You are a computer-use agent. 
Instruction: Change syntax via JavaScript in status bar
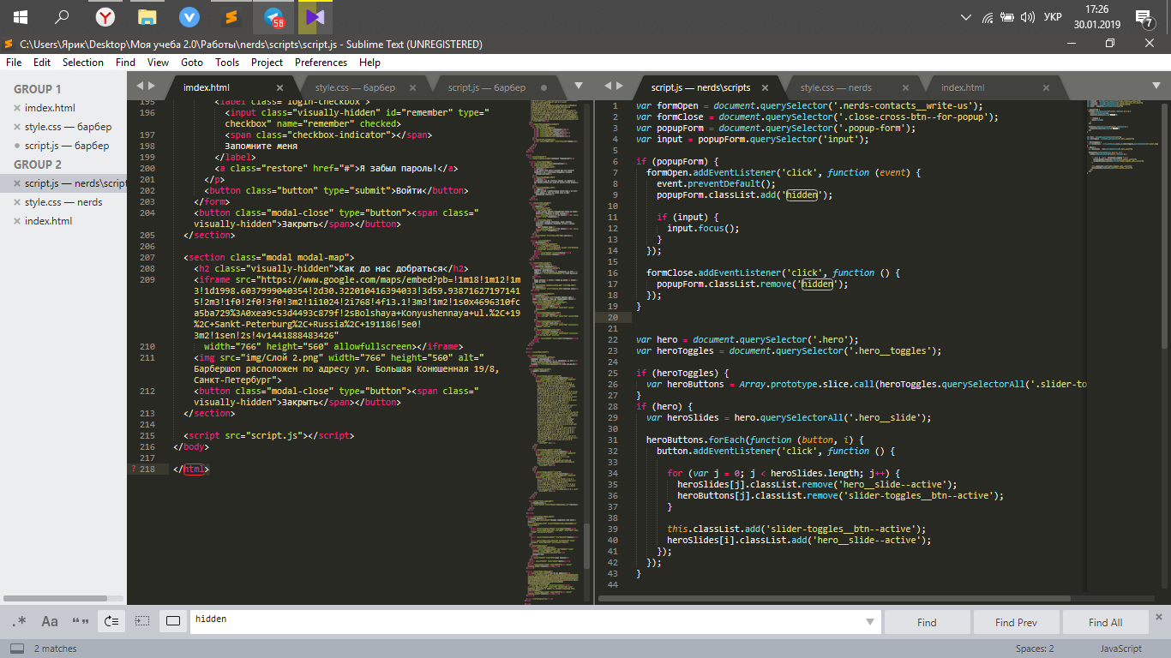point(1120,649)
